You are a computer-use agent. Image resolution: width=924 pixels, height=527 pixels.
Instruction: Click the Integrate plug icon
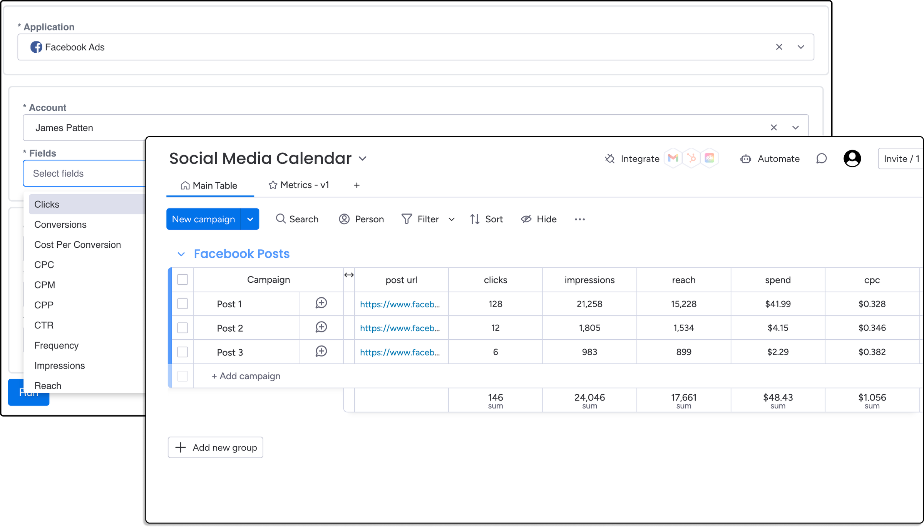coord(610,158)
